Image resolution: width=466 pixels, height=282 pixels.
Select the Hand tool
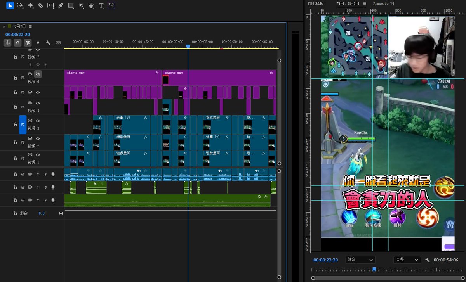pyautogui.click(x=91, y=5)
